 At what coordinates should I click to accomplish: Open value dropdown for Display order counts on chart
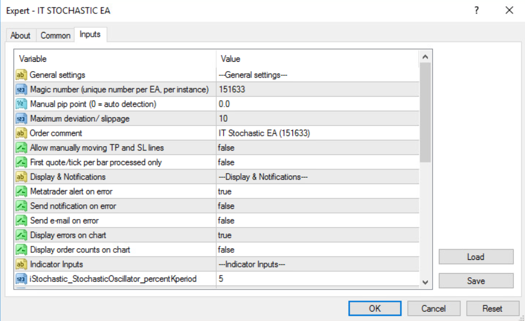click(x=317, y=250)
